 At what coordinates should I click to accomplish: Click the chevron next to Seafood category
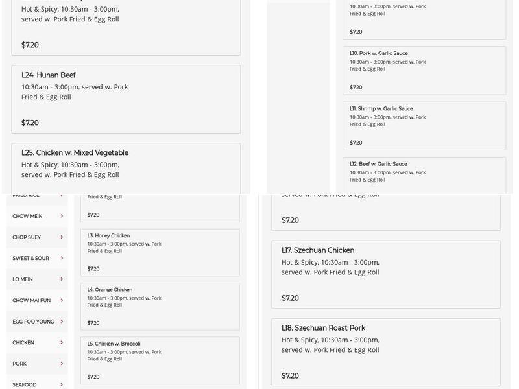pyautogui.click(x=62, y=384)
